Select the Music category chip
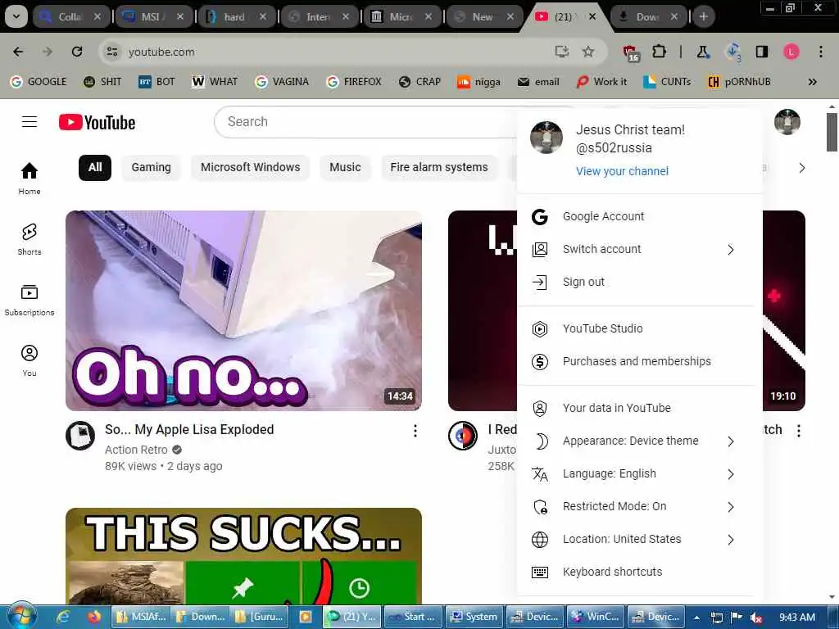The height and width of the screenshot is (629, 839). pyautogui.click(x=345, y=167)
